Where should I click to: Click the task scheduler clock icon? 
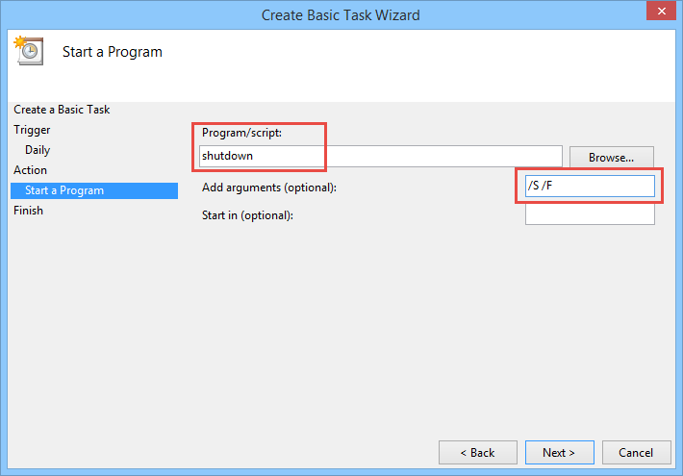(x=29, y=51)
